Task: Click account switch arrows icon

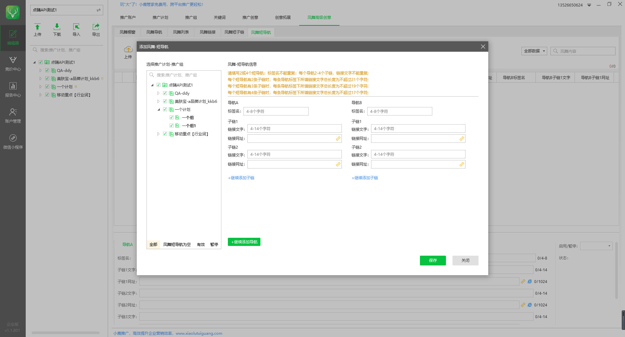Action: click(x=98, y=10)
